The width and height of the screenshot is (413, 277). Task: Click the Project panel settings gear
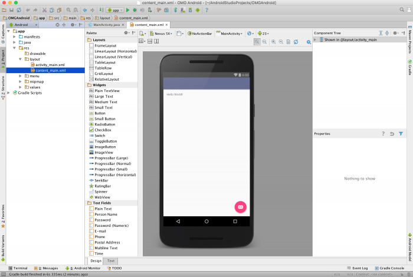click(x=73, y=25)
